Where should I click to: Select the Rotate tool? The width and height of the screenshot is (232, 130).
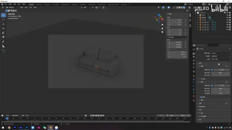pyautogui.click(x=4, y=28)
